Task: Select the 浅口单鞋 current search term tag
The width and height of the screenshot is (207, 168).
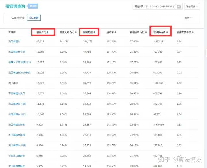Action: pos(34,18)
